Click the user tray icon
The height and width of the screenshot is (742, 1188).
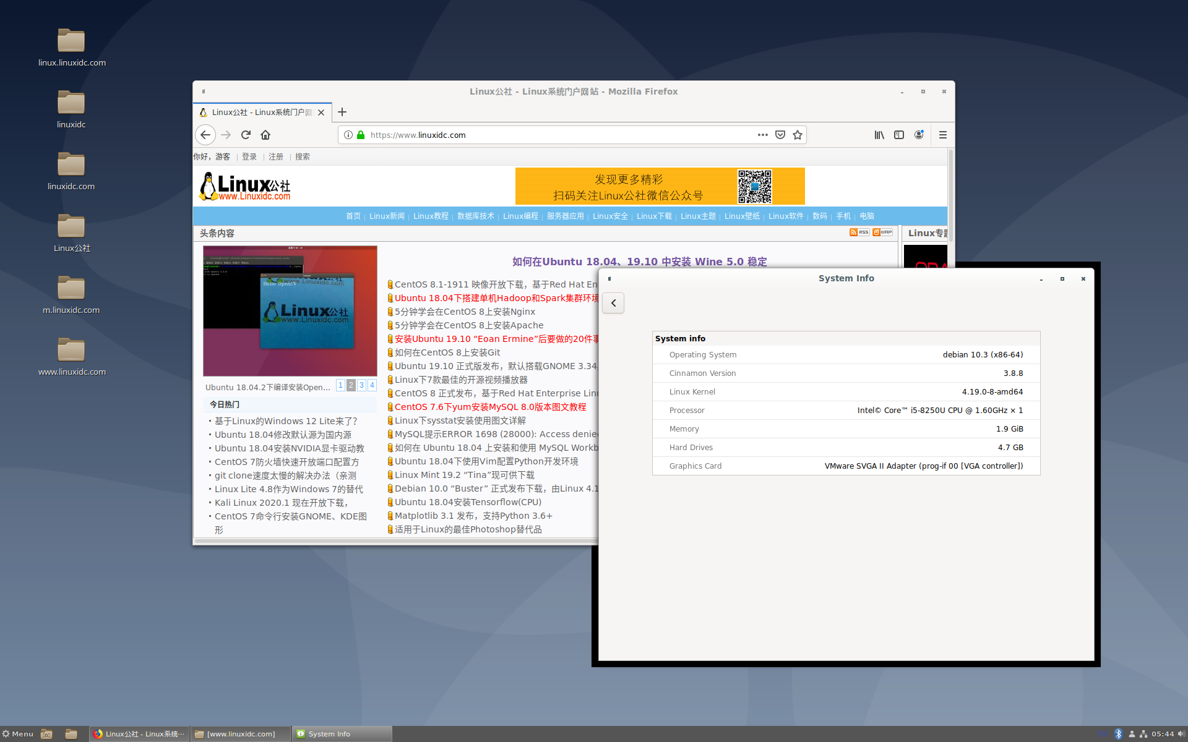click(1132, 734)
